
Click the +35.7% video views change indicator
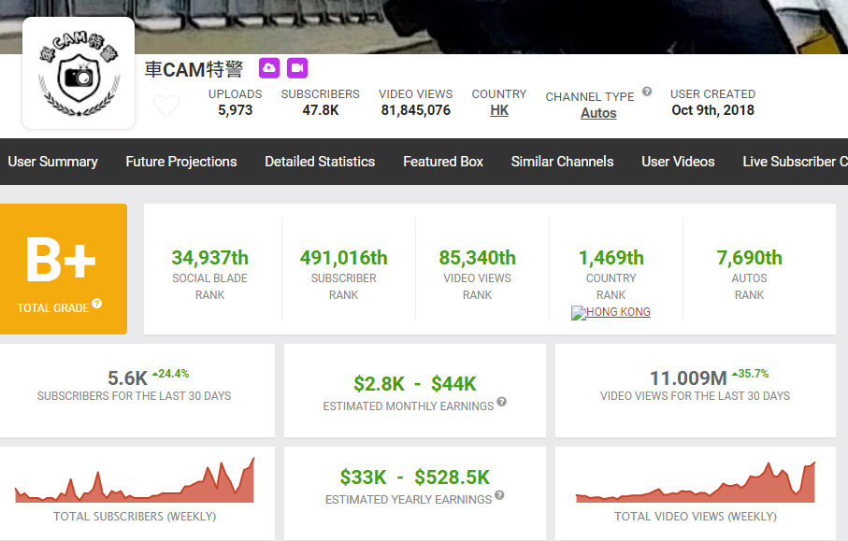coord(750,374)
